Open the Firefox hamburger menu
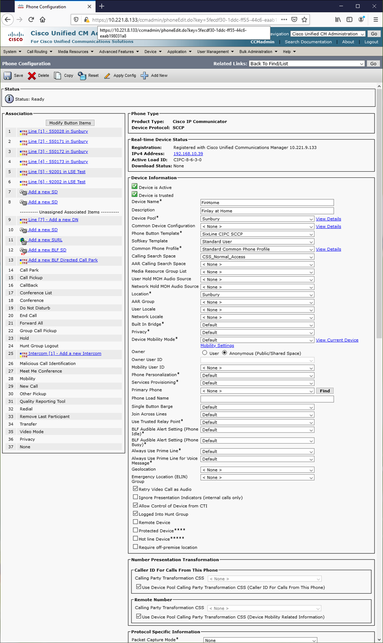This screenshot has height=643, width=383. [375, 20]
